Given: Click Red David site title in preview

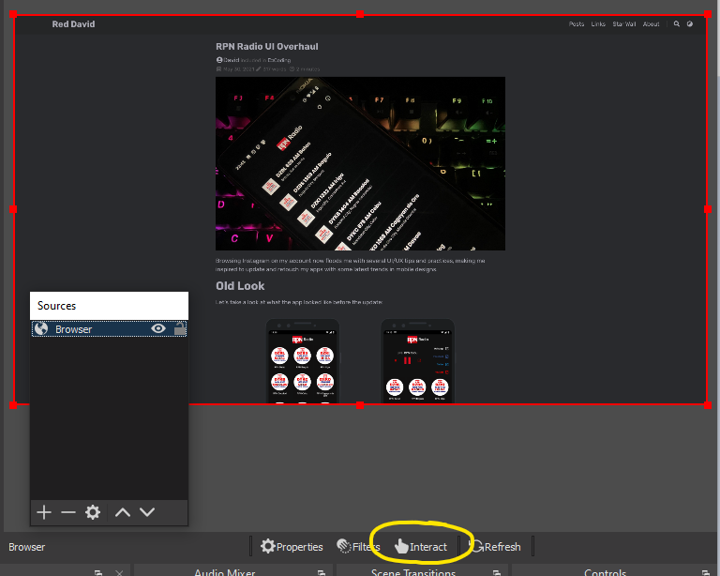Looking at the screenshot, I should click(x=73, y=23).
